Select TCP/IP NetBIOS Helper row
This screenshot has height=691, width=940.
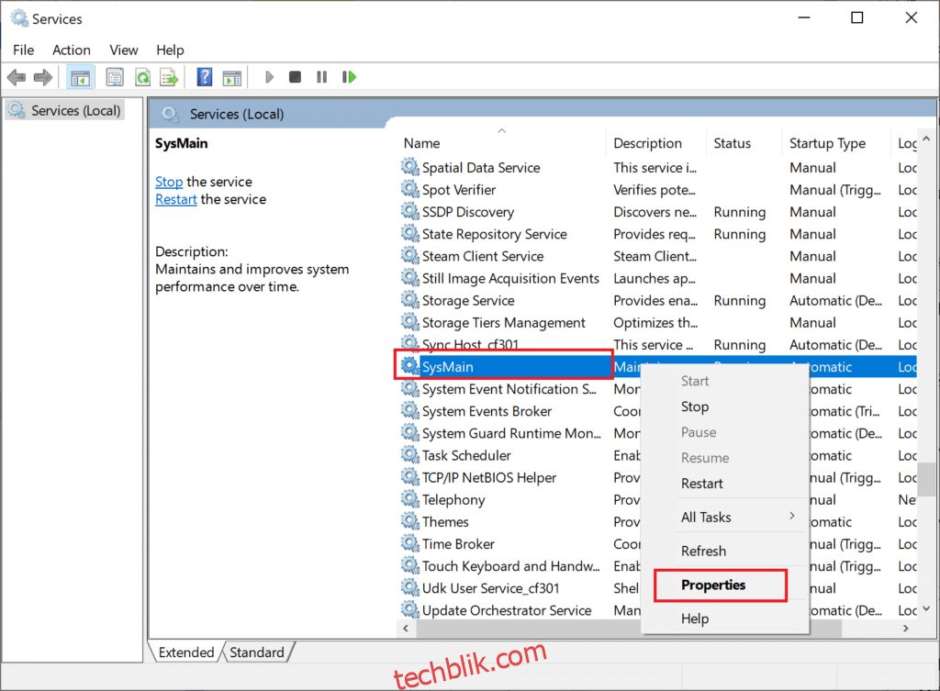click(657, 478)
